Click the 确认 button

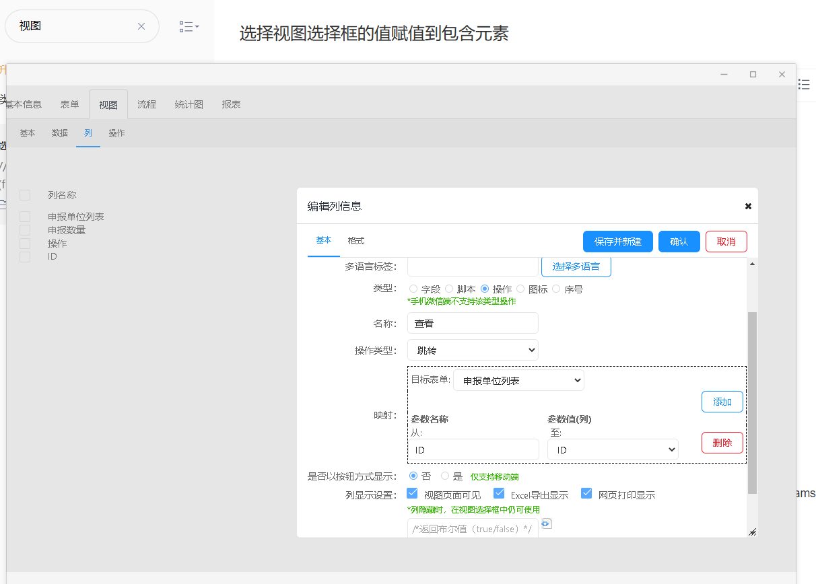coord(679,242)
